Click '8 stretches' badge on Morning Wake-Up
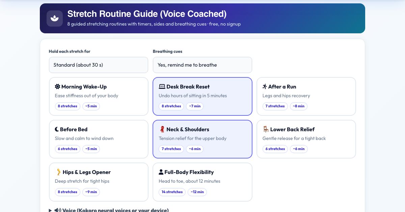Screen dimensions: 405x212 67,106
